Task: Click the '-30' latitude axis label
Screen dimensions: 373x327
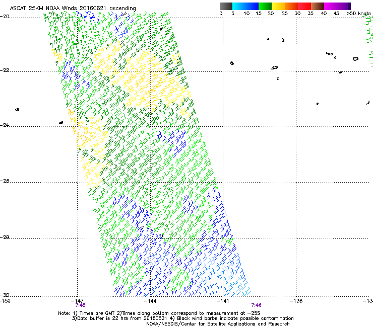Action: [5, 295]
